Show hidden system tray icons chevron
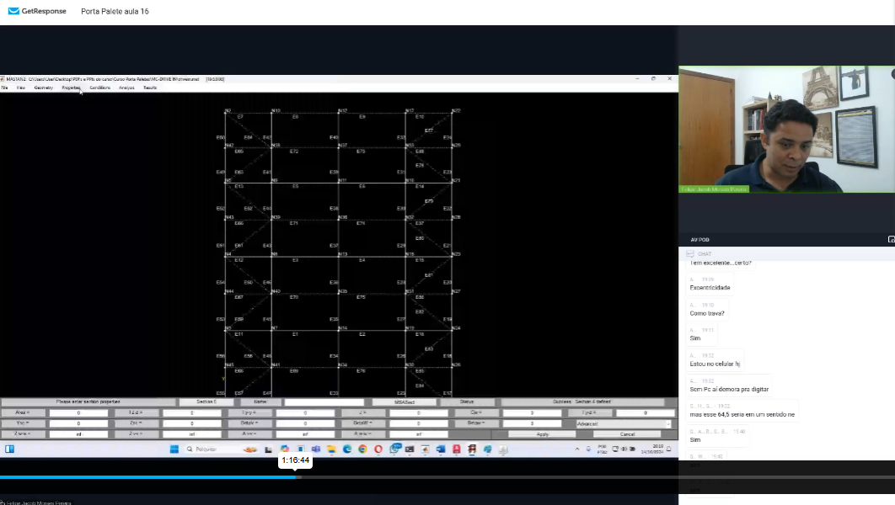The height and width of the screenshot is (505, 895). (577, 449)
